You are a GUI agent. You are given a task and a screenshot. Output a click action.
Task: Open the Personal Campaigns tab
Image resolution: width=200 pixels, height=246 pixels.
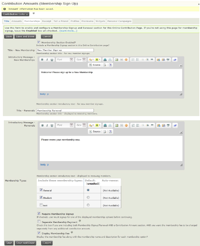[119, 21]
